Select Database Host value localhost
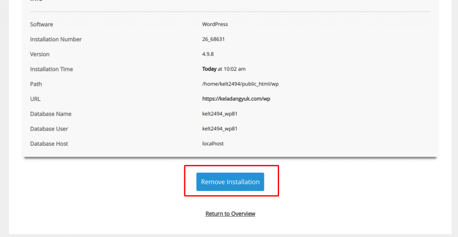The height and width of the screenshot is (237, 458). 213,144
